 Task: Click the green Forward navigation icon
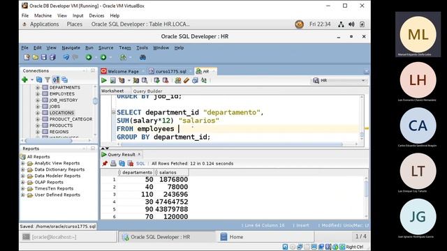103,57
